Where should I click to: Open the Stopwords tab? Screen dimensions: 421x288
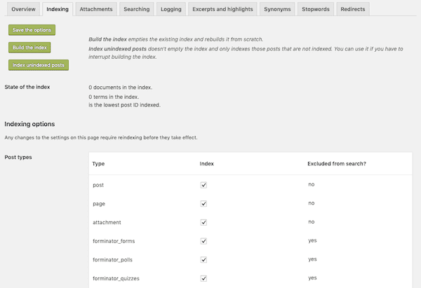tap(316, 9)
